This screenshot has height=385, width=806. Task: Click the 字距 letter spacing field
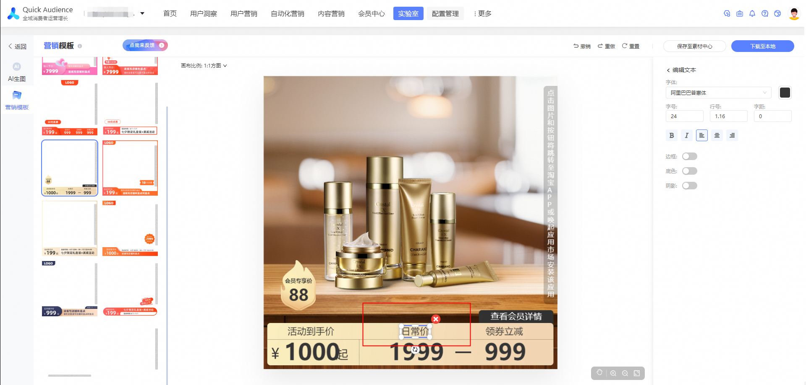coord(773,116)
